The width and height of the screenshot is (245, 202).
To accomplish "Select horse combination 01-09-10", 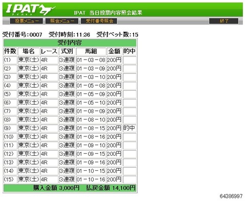I will tap(91, 146).
